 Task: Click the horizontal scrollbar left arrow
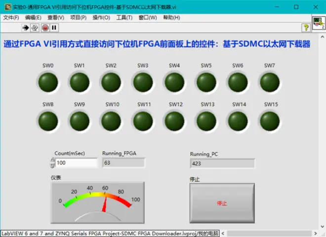[223, 234]
